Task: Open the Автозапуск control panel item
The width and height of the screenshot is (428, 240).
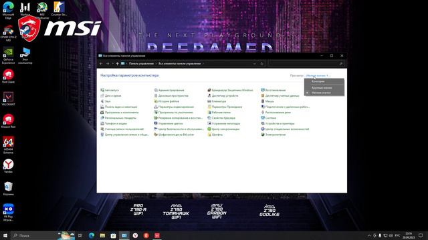Action: (x=110, y=90)
